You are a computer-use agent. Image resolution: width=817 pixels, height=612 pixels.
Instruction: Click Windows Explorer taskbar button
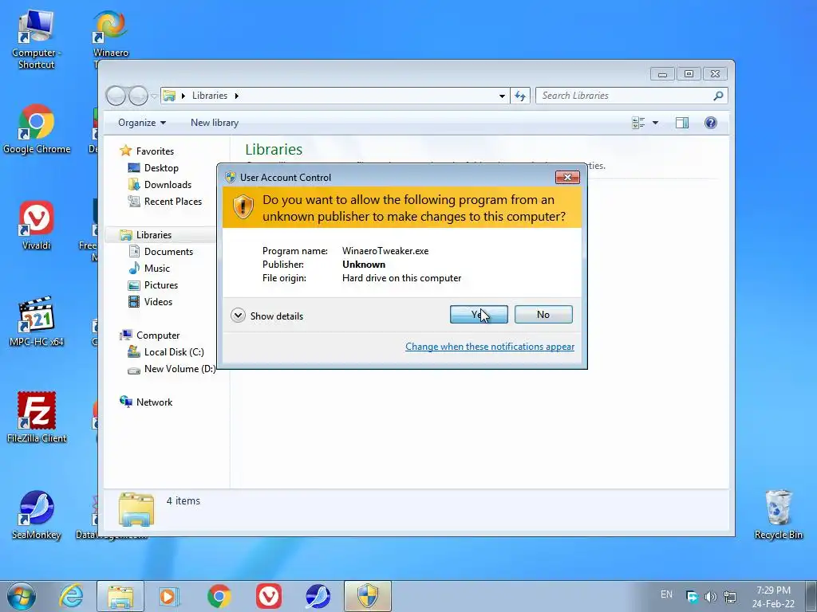[120, 596]
